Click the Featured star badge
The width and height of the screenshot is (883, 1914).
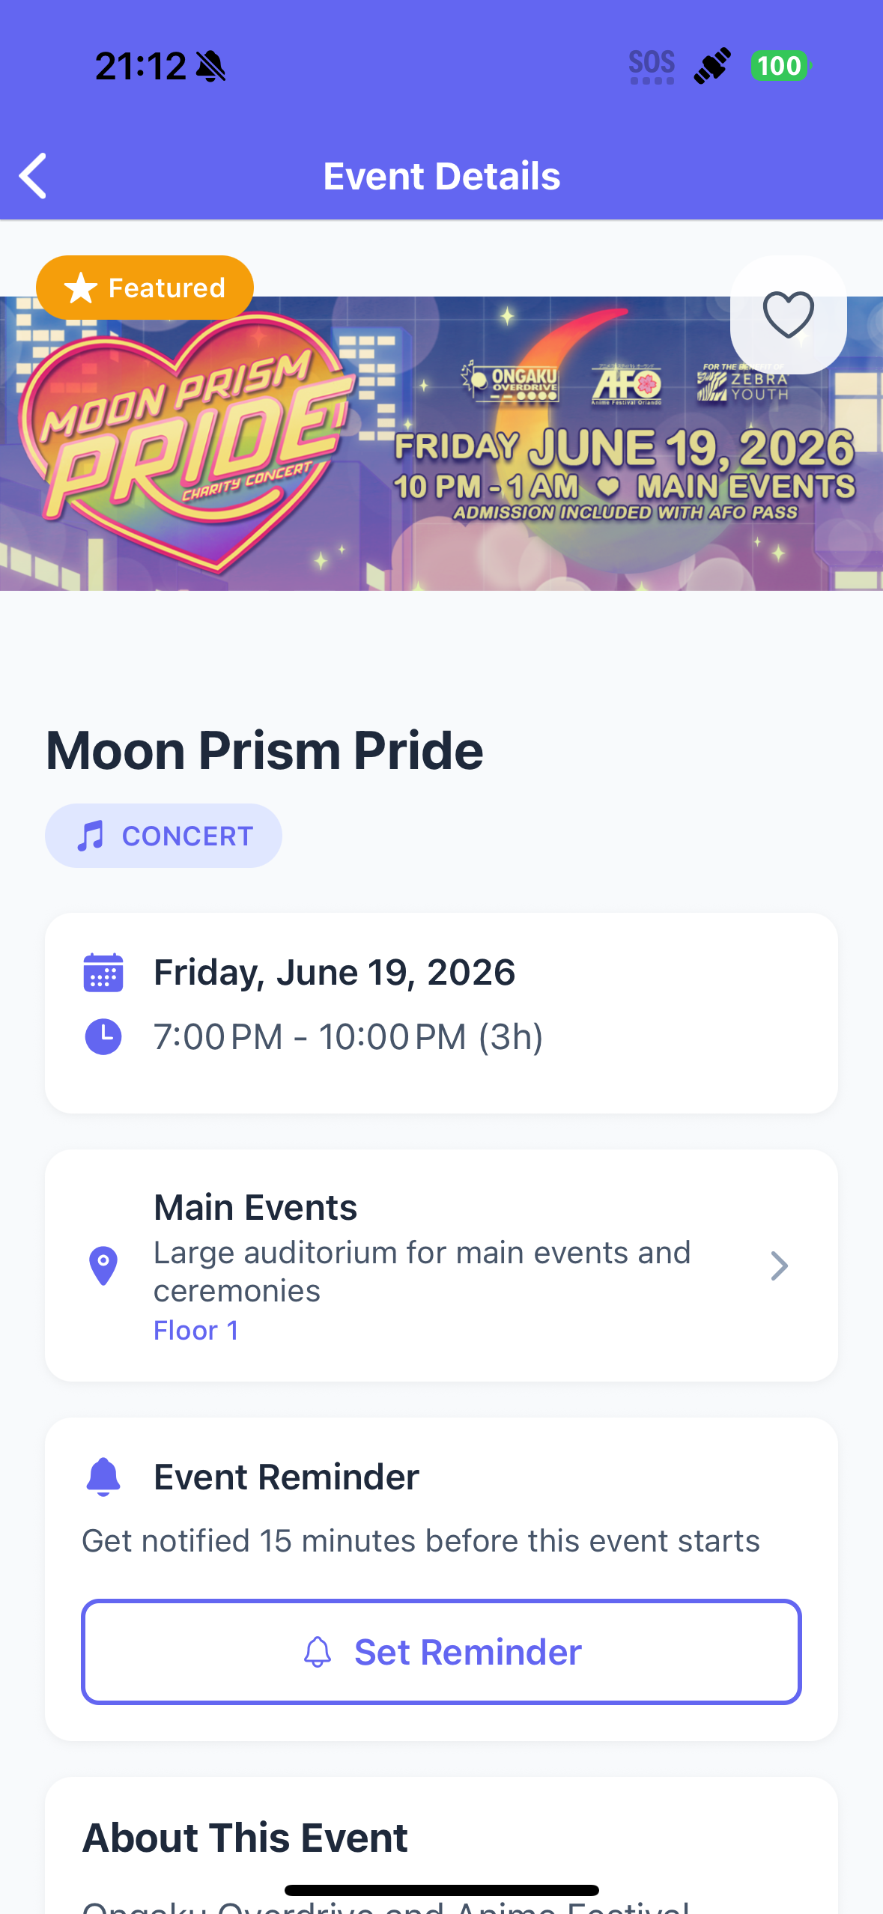[145, 288]
